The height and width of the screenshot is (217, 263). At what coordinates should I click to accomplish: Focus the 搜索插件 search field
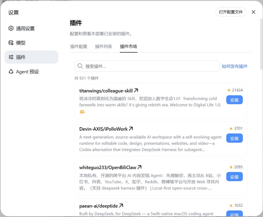pyautogui.click(x=147, y=66)
